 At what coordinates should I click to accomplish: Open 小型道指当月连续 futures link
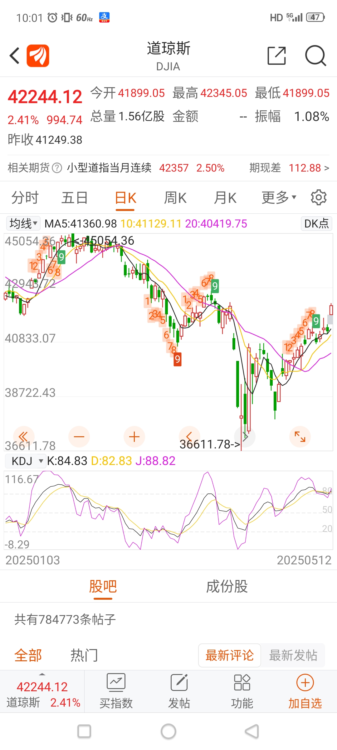[x=109, y=168]
